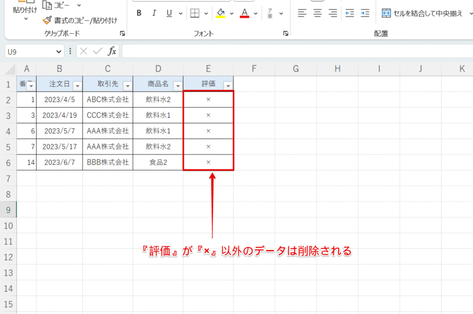This screenshot has height=314, width=473.
Task: Open borders dropdown arrow
Action: click(x=206, y=13)
